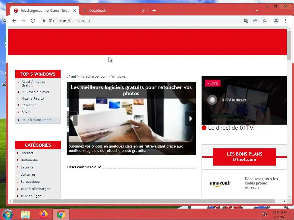The height and width of the screenshot is (220, 294).
Task: Click the 01net breadcrumb link
Action: point(71,76)
